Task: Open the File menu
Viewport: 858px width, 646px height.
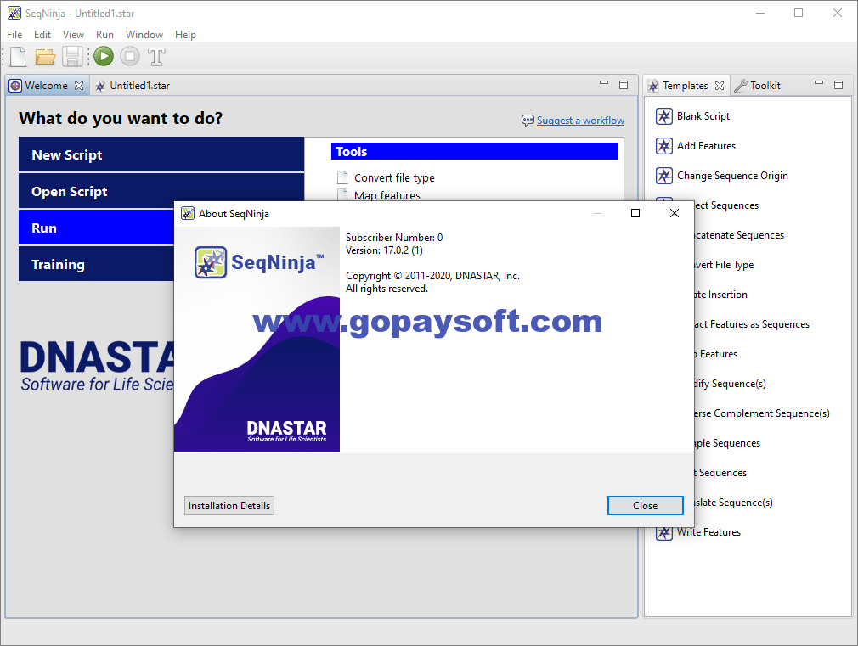Action: coord(14,35)
